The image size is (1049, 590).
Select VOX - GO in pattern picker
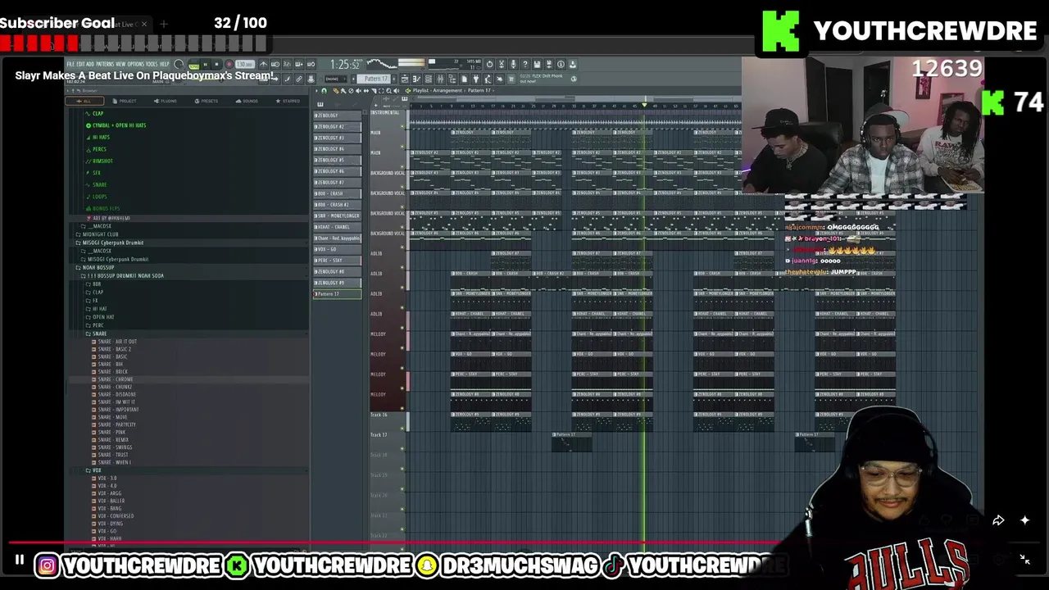point(337,249)
